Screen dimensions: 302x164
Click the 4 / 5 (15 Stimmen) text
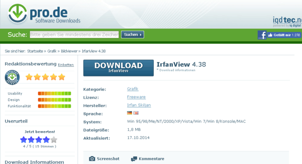[40, 146]
